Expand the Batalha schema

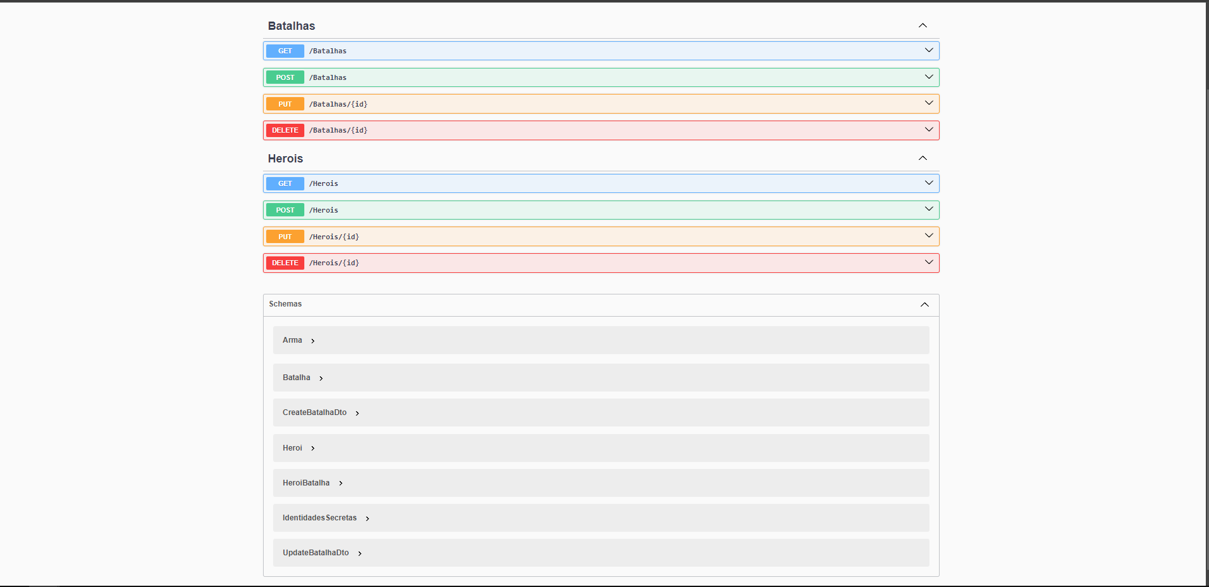321,378
